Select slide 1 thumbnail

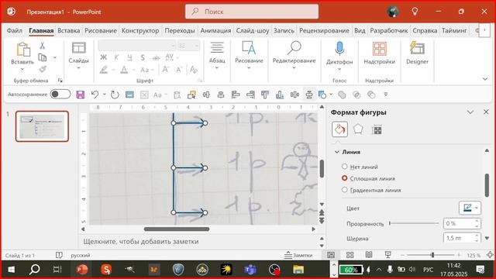(42, 126)
